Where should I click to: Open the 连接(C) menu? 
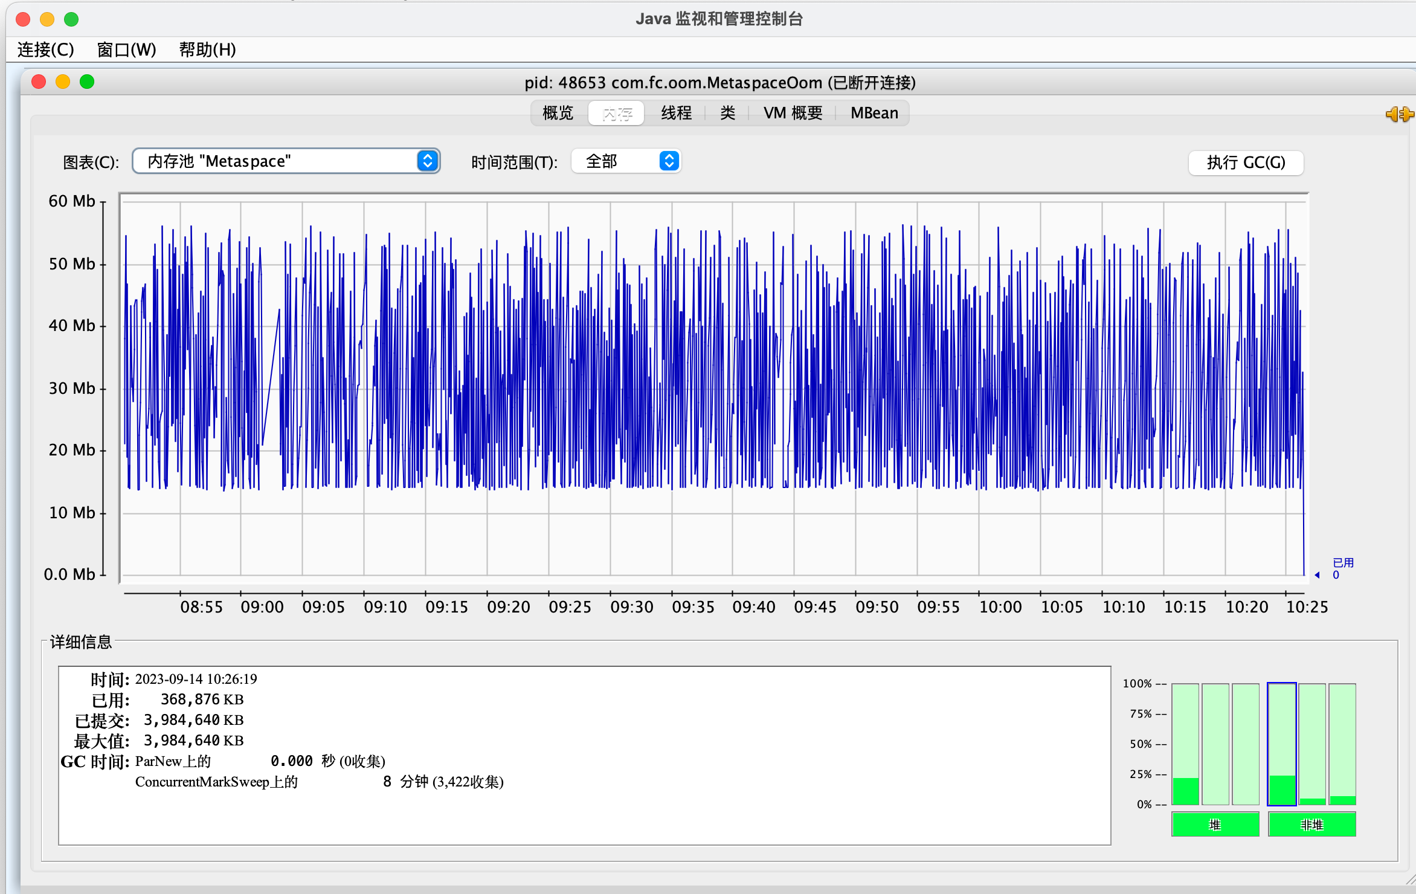(46, 50)
